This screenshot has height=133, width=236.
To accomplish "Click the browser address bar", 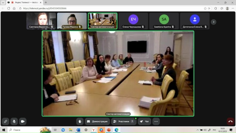I will coord(111,8).
